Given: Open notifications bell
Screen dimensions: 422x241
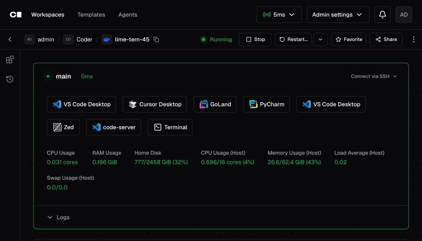Looking at the screenshot, I should tap(382, 15).
